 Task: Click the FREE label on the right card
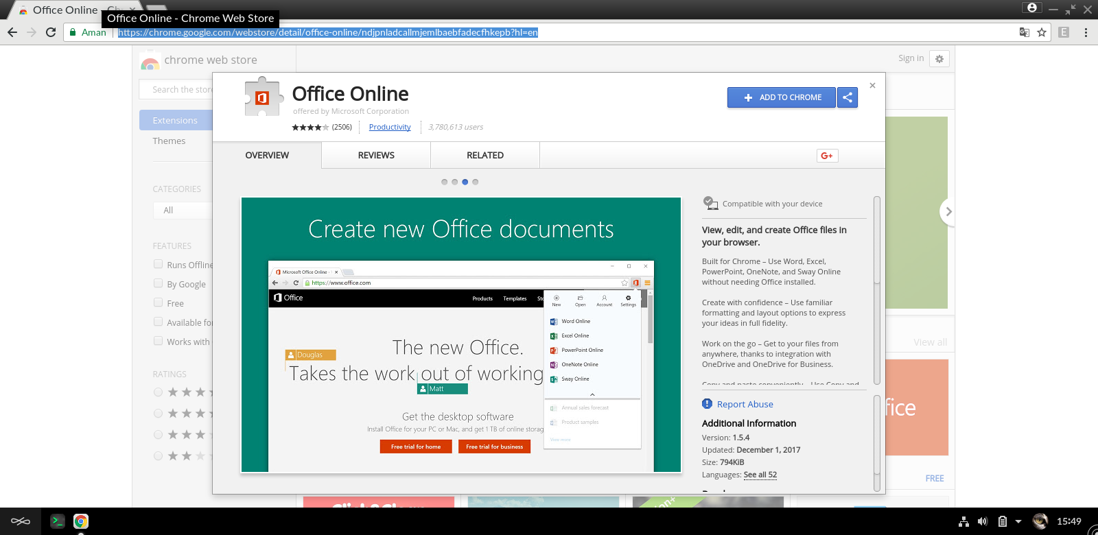935,478
